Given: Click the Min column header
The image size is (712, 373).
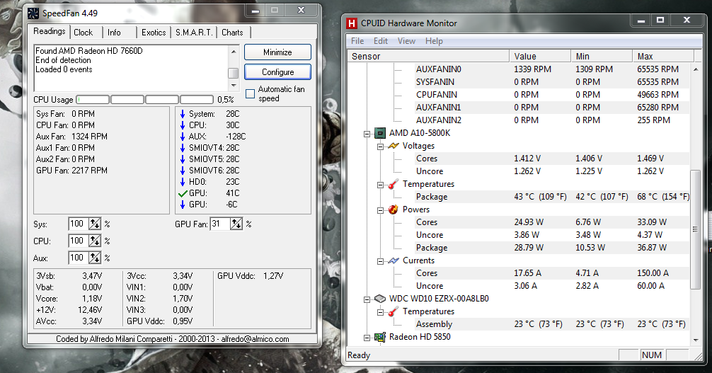Looking at the screenshot, I should (x=602, y=57).
